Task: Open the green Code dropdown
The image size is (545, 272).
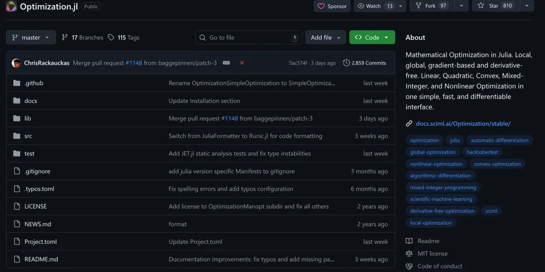Action: click(372, 37)
